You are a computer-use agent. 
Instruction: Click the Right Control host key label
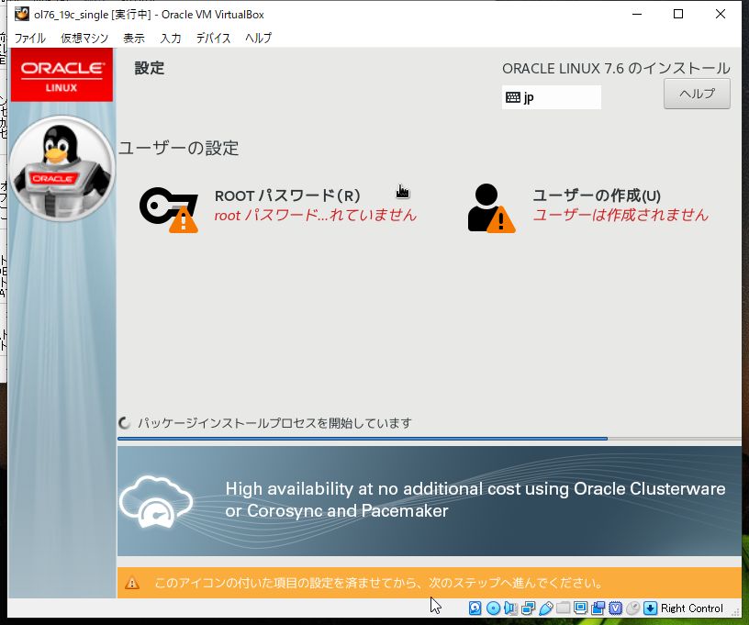(x=692, y=608)
